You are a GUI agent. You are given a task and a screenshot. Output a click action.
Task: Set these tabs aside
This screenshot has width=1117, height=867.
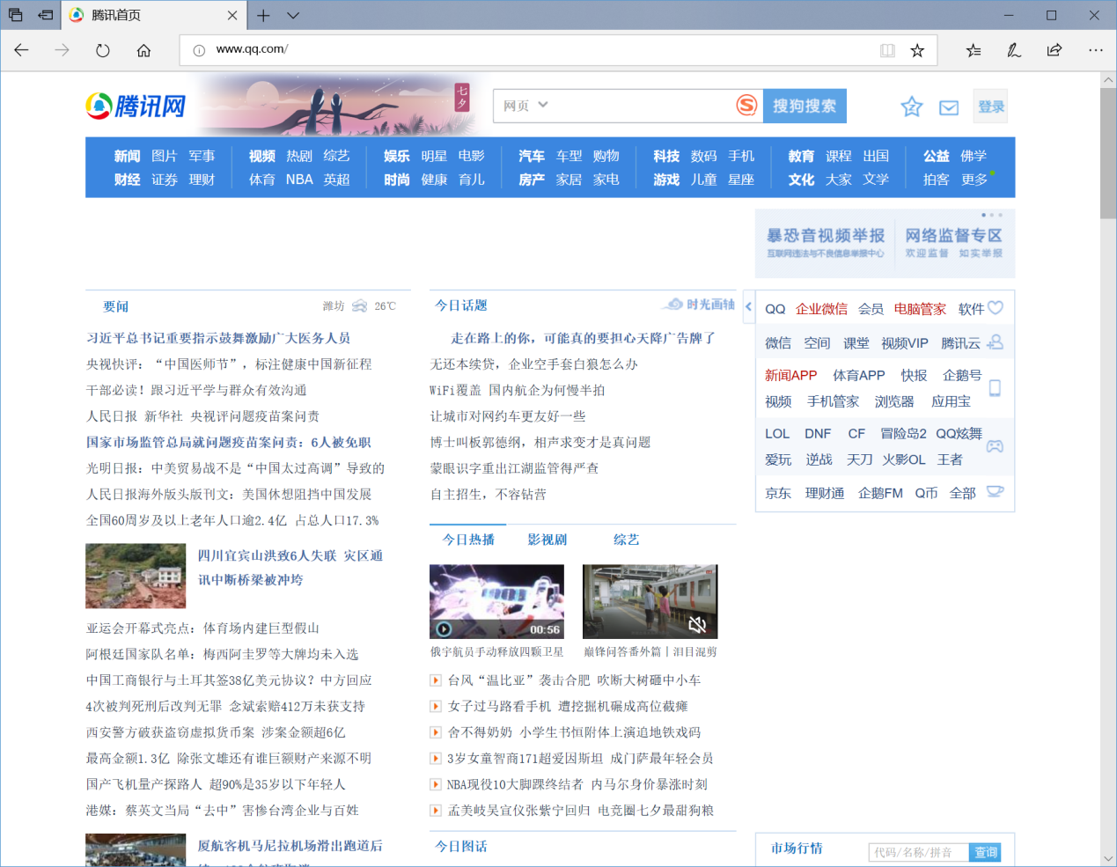click(46, 15)
